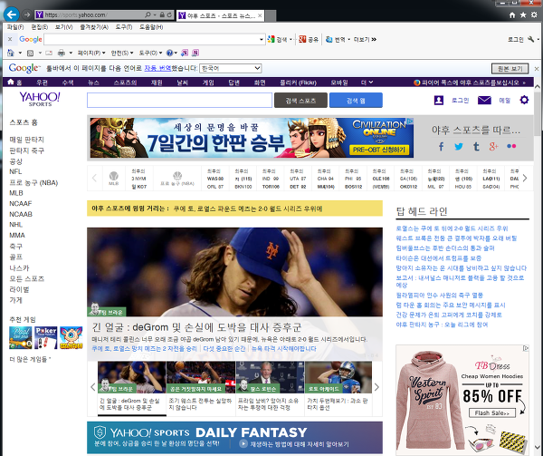
Task: Click the Google toolbar wrench icon
Action: 530,39
